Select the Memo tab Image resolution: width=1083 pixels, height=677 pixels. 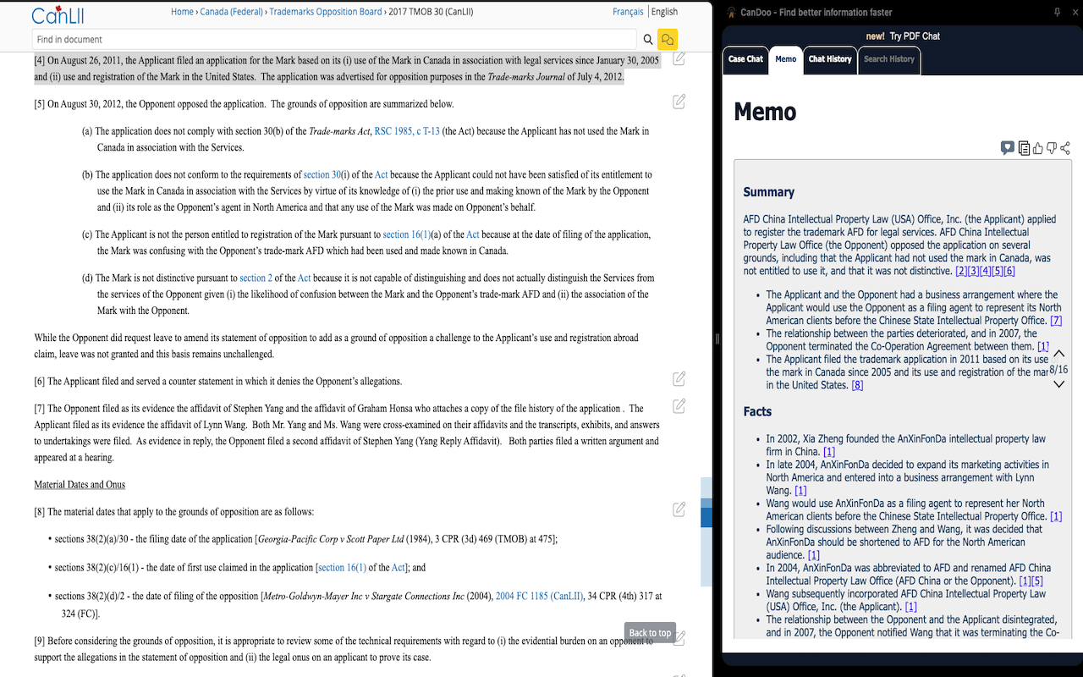pyautogui.click(x=785, y=59)
